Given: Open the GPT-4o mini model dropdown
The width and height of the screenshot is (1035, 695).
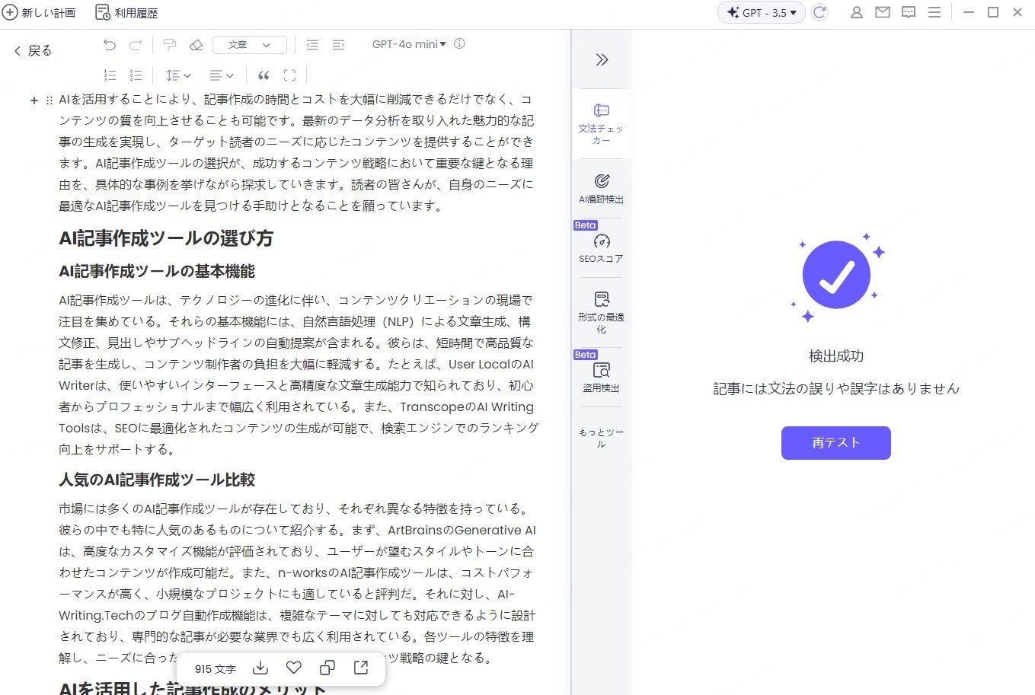Looking at the screenshot, I should [409, 44].
